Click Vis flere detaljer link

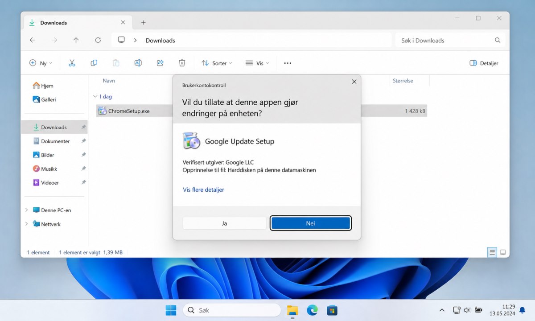tap(203, 189)
